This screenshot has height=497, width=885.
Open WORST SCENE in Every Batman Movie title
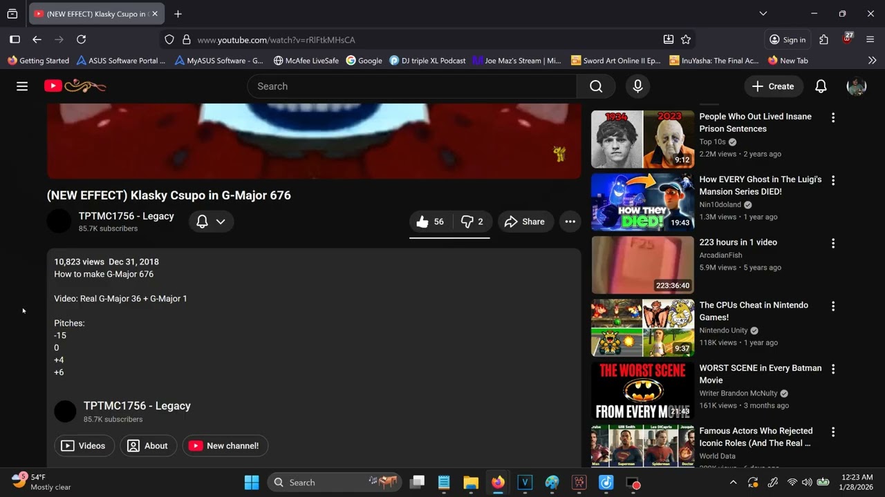(x=760, y=374)
